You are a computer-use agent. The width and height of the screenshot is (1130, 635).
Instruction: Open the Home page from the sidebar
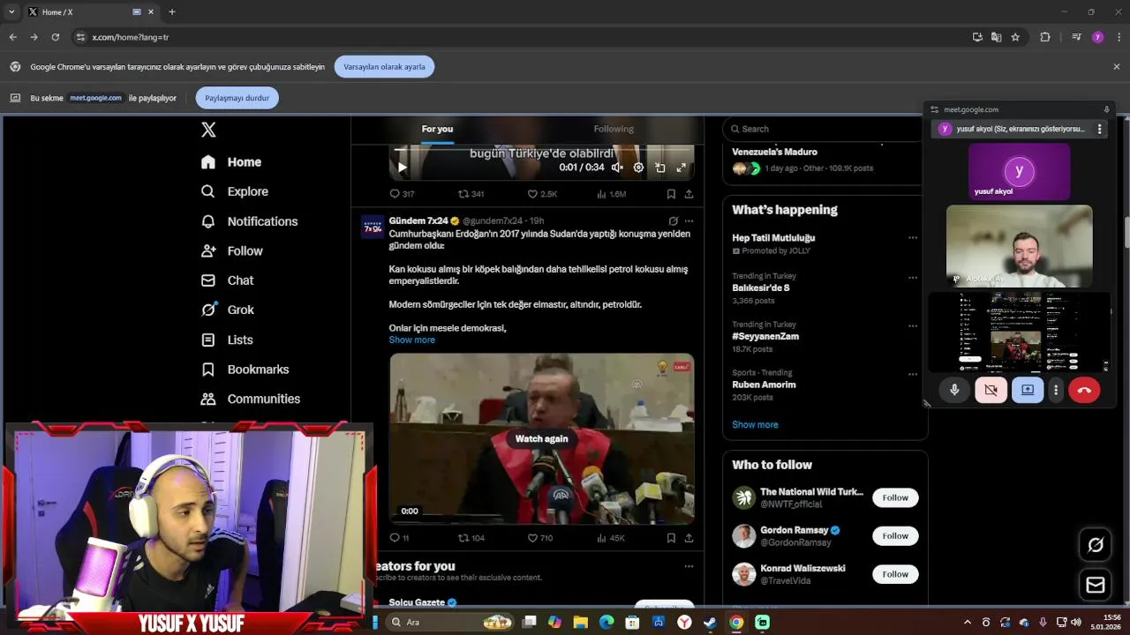point(231,162)
